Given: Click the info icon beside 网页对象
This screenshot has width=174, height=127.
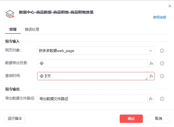Looking at the screenshot, I should tap(162, 51).
